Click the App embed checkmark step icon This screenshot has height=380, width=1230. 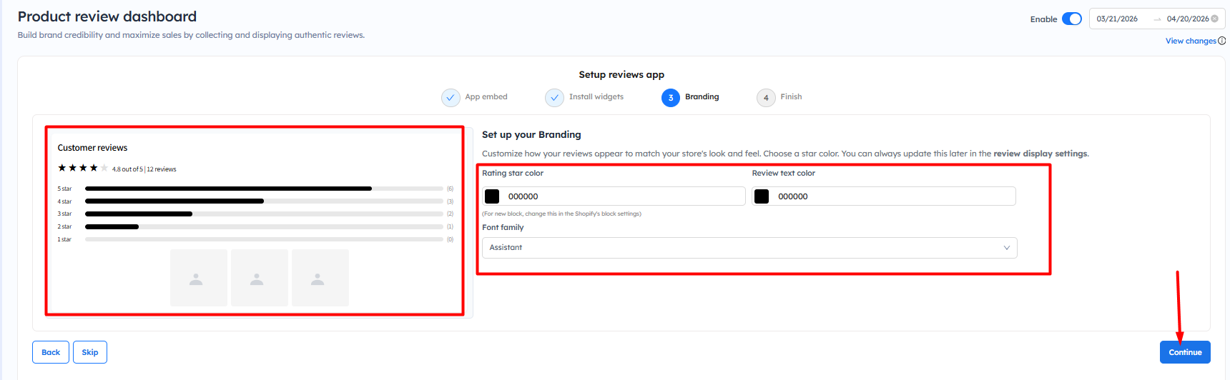coord(451,98)
